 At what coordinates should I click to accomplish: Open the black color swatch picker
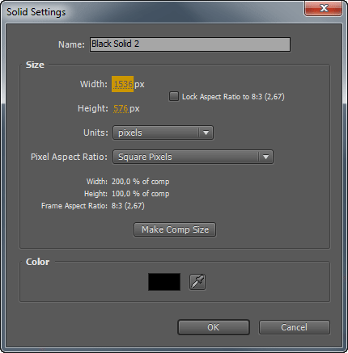tap(164, 282)
